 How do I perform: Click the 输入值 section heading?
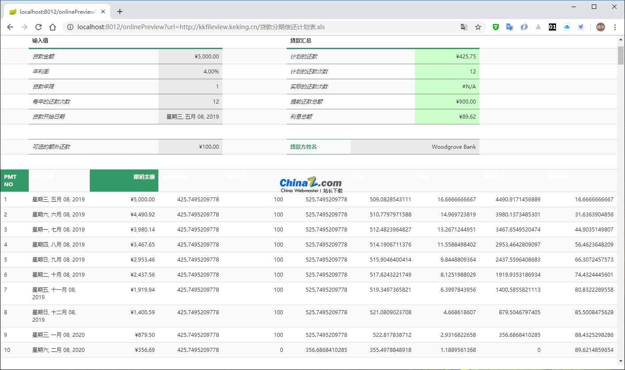[40, 41]
